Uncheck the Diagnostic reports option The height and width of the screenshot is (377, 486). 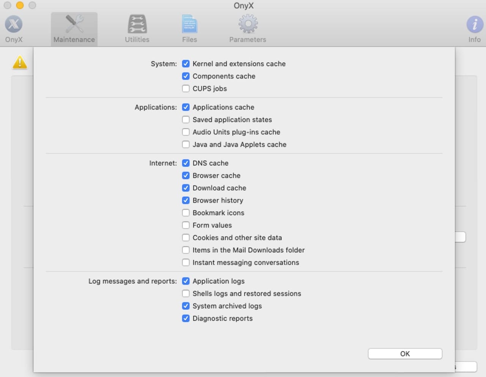click(186, 318)
